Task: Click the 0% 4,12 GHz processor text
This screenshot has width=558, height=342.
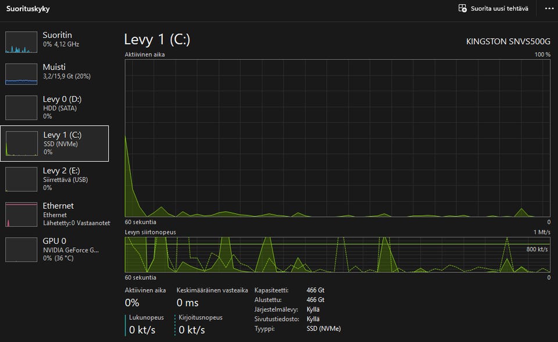Action: (x=61, y=44)
